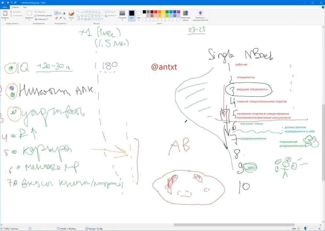Open the help question mark icon
The width and height of the screenshot is (325, 231).
point(323,7)
